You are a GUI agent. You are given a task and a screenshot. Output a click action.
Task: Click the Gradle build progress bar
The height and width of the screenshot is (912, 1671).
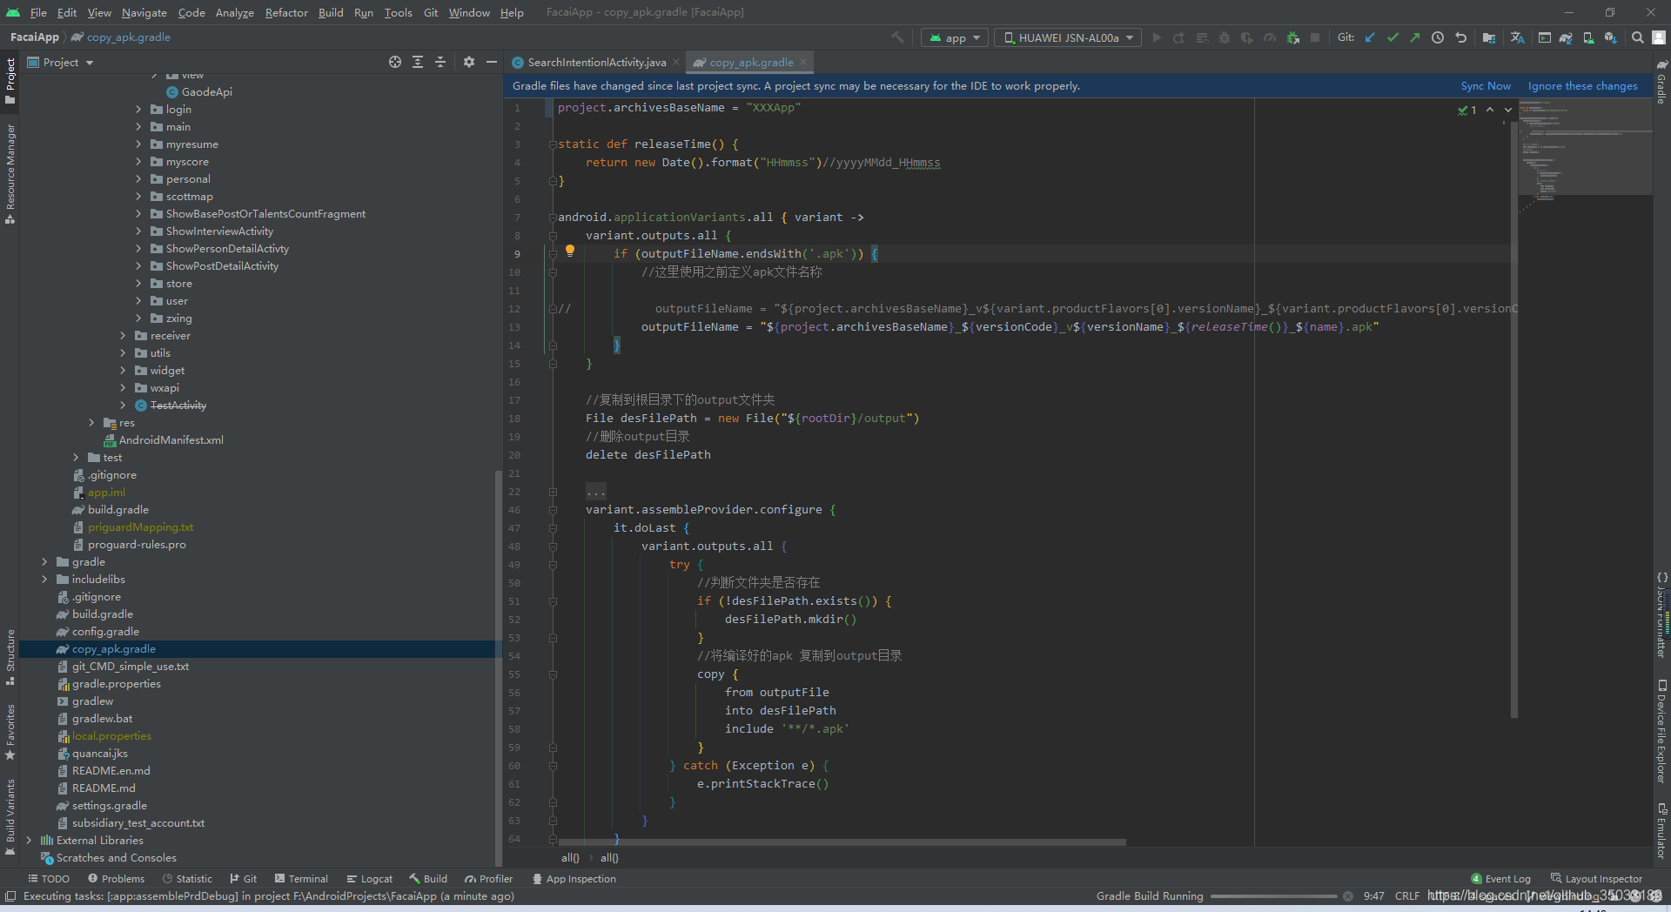pos(1273,896)
